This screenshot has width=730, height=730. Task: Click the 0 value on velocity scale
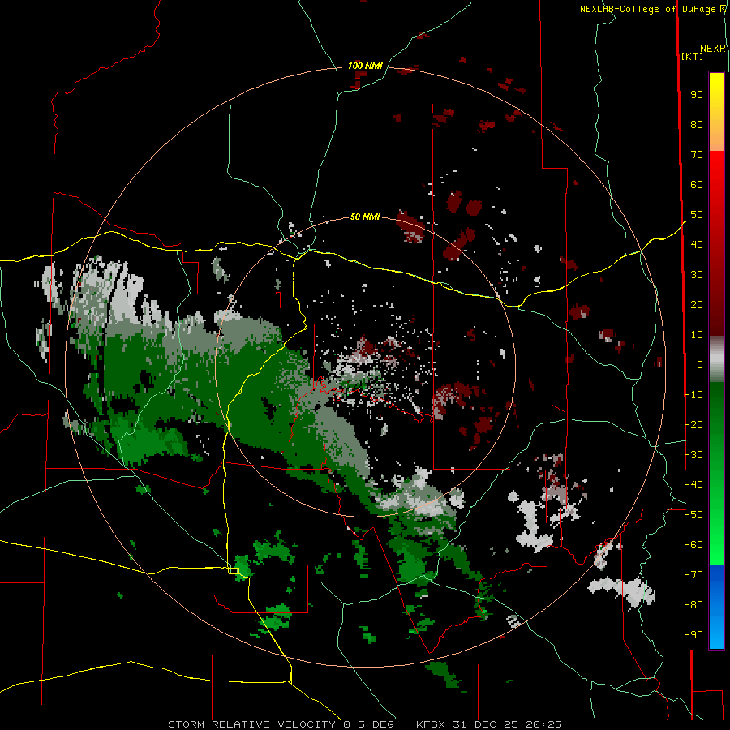tap(700, 365)
